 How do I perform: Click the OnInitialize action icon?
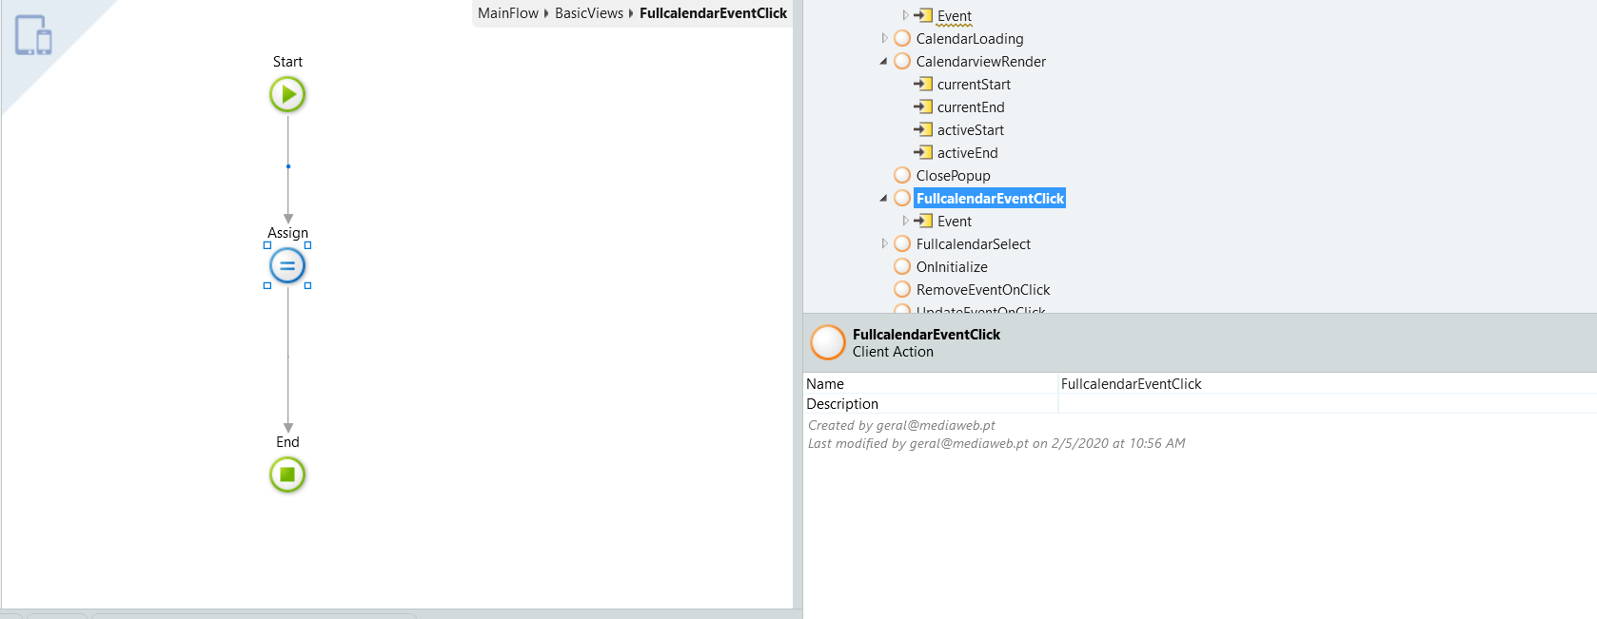902,267
